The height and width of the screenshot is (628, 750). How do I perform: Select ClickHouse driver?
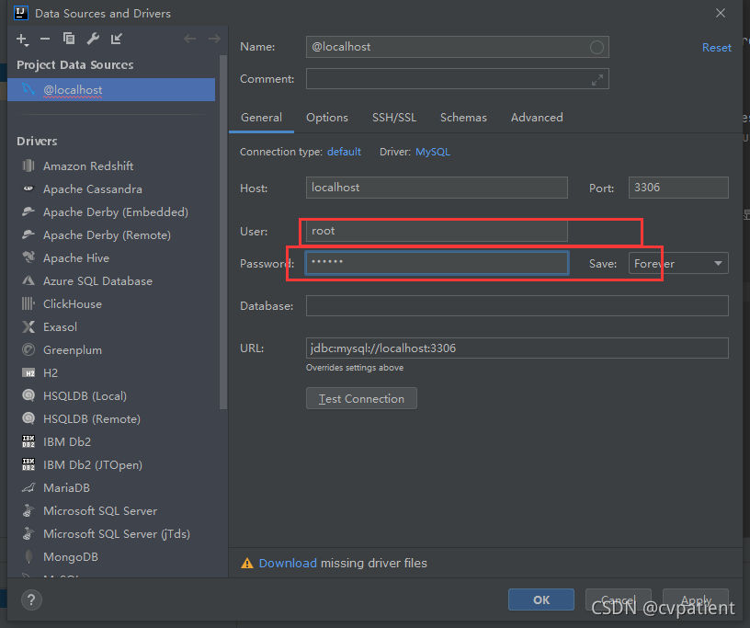point(112,304)
